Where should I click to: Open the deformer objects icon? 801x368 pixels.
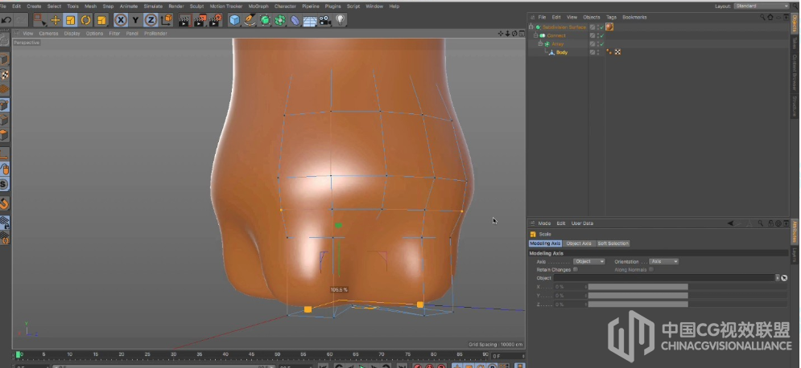click(x=295, y=20)
